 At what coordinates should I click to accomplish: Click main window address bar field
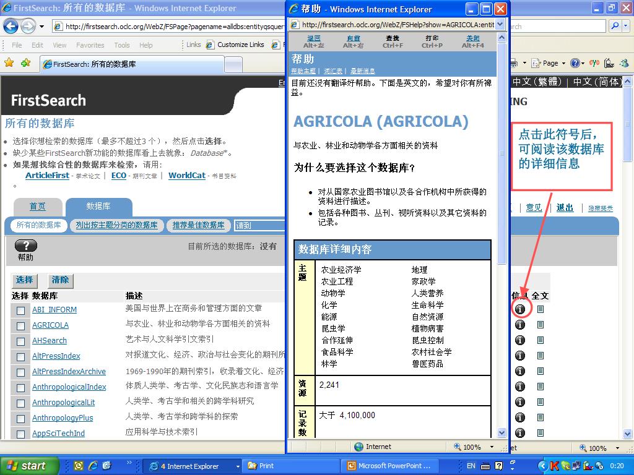[x=170, y=27]
